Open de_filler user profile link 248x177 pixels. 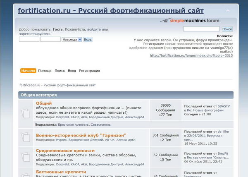point(224,132)
